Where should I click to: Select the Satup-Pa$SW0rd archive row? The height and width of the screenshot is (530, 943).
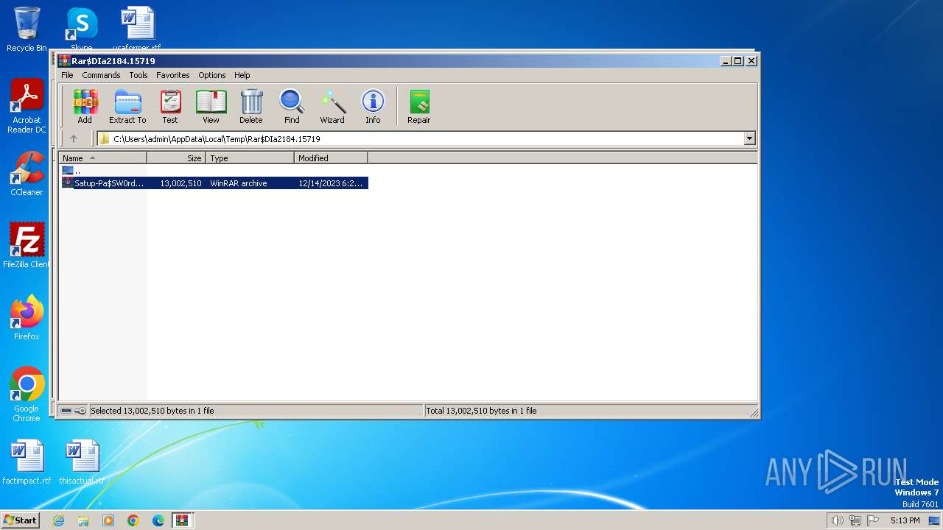(214, 183)
